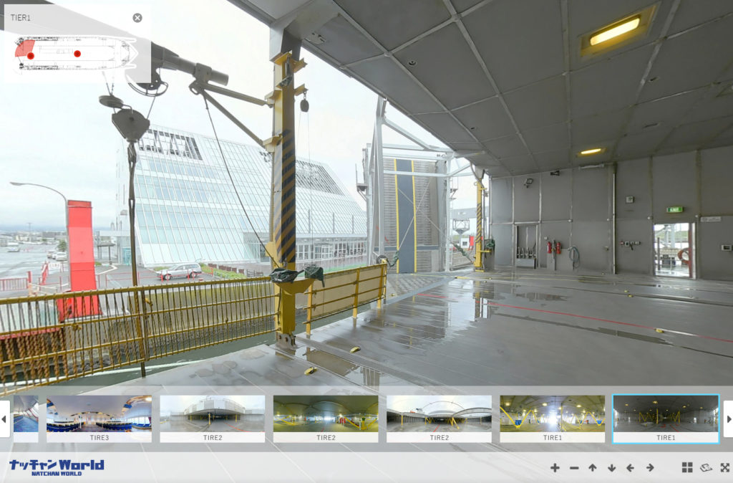Jump to the center red map hotspot

pyautogui.click(x=77, y=54)
